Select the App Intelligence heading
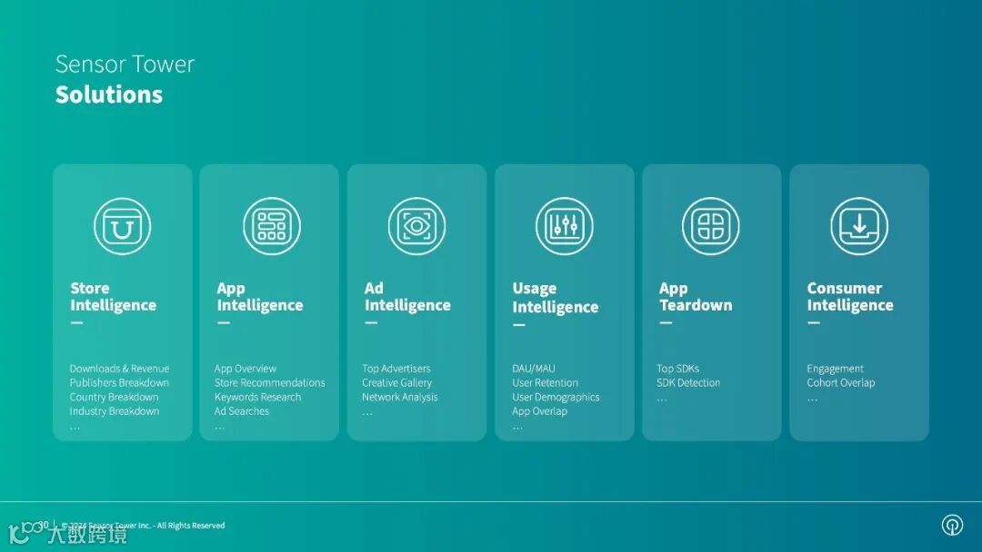 tap(260, 296)
